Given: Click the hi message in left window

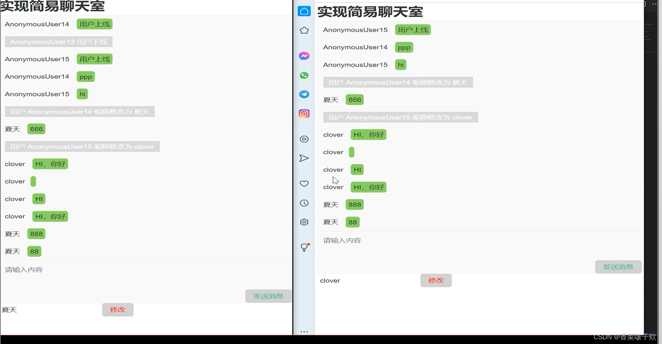Looking at the screenshot, I should click(83, 94).
